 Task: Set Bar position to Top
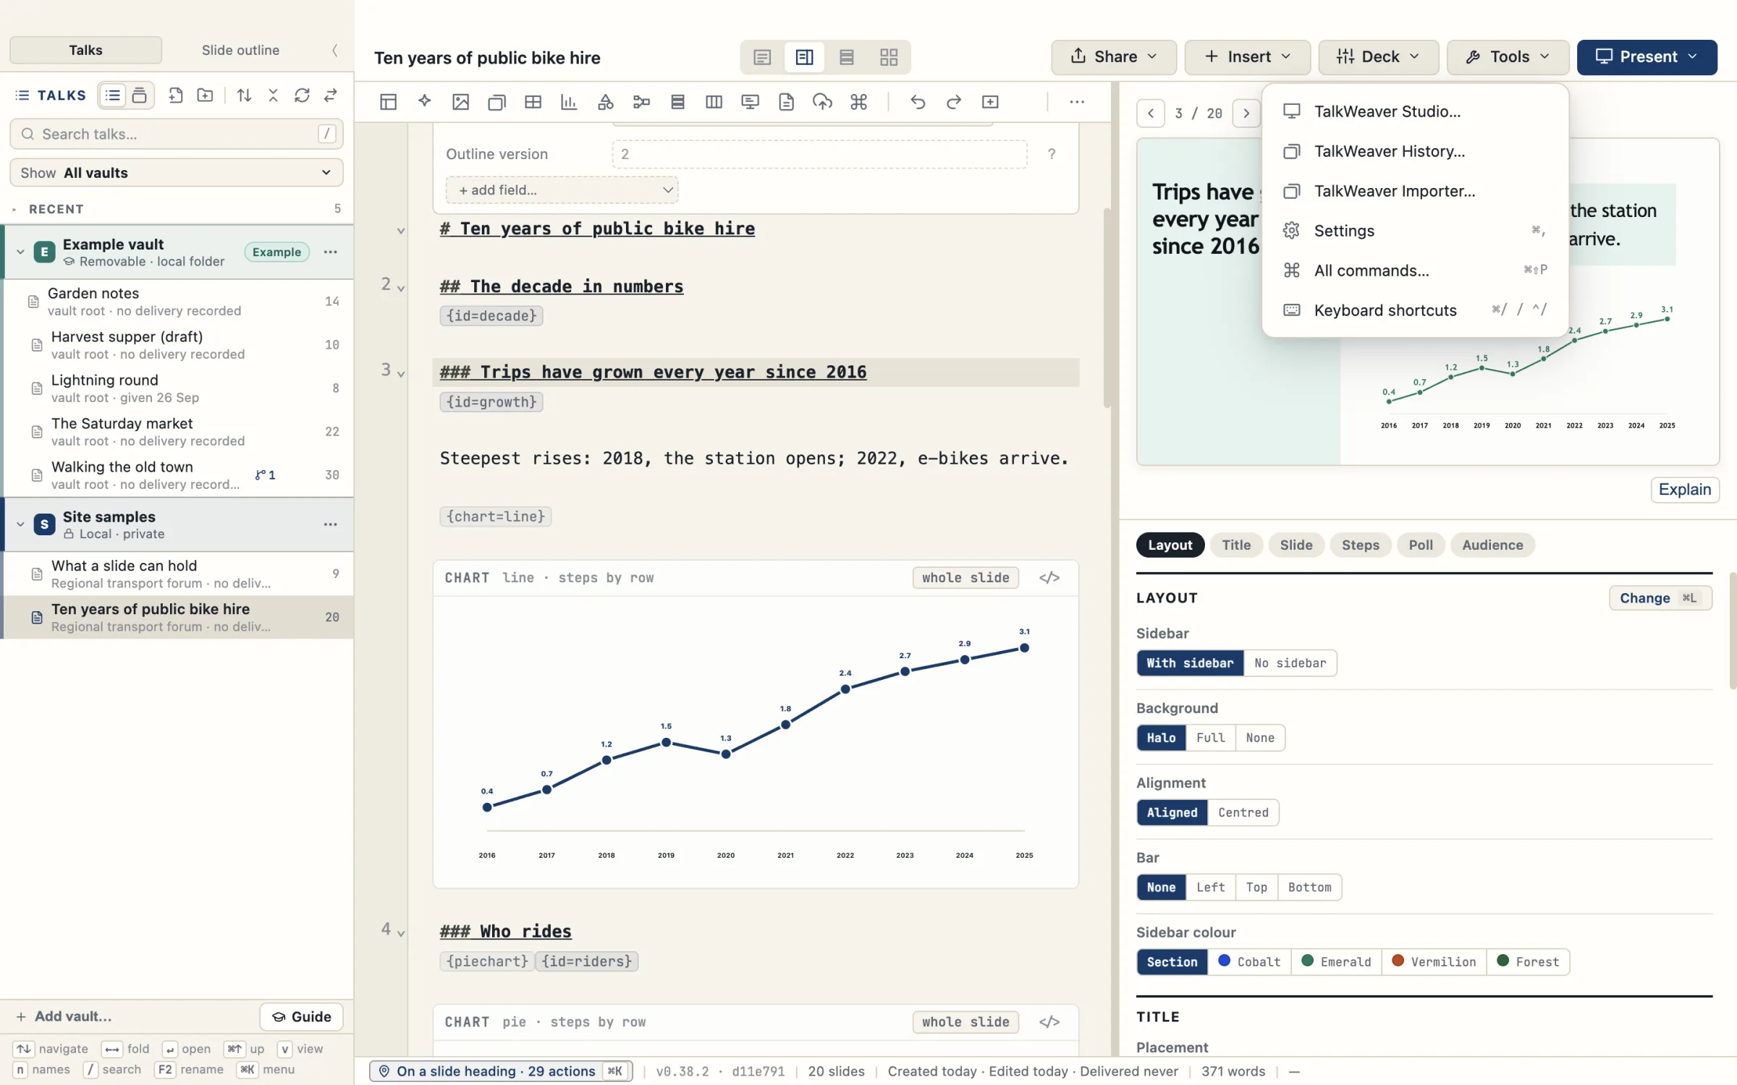click(x=1257, y=888)
